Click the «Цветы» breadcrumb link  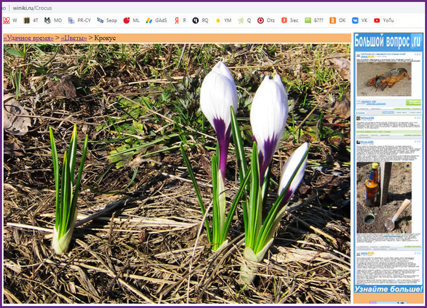pyautogui.click(x=74, y=38)
